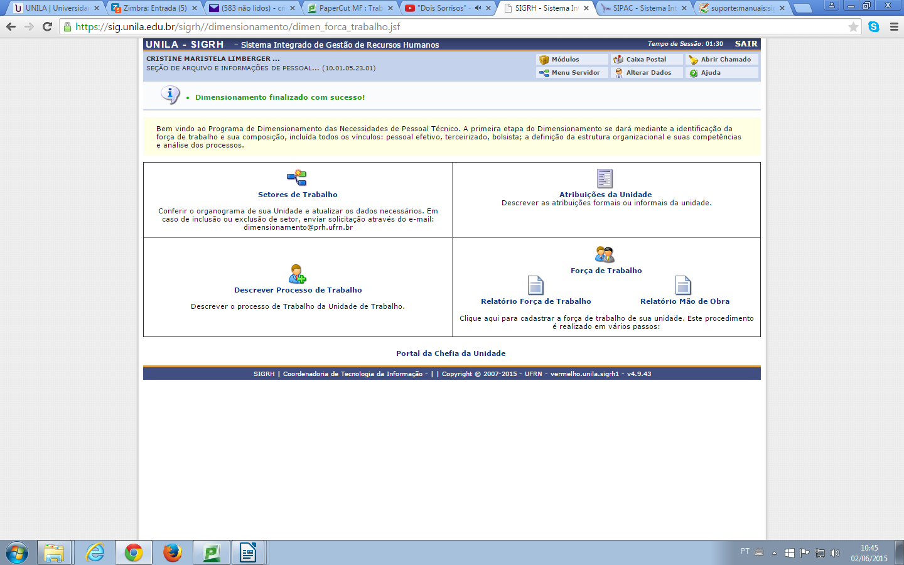
Task: Open the Módulos menu
Action: tap(572, 60)
